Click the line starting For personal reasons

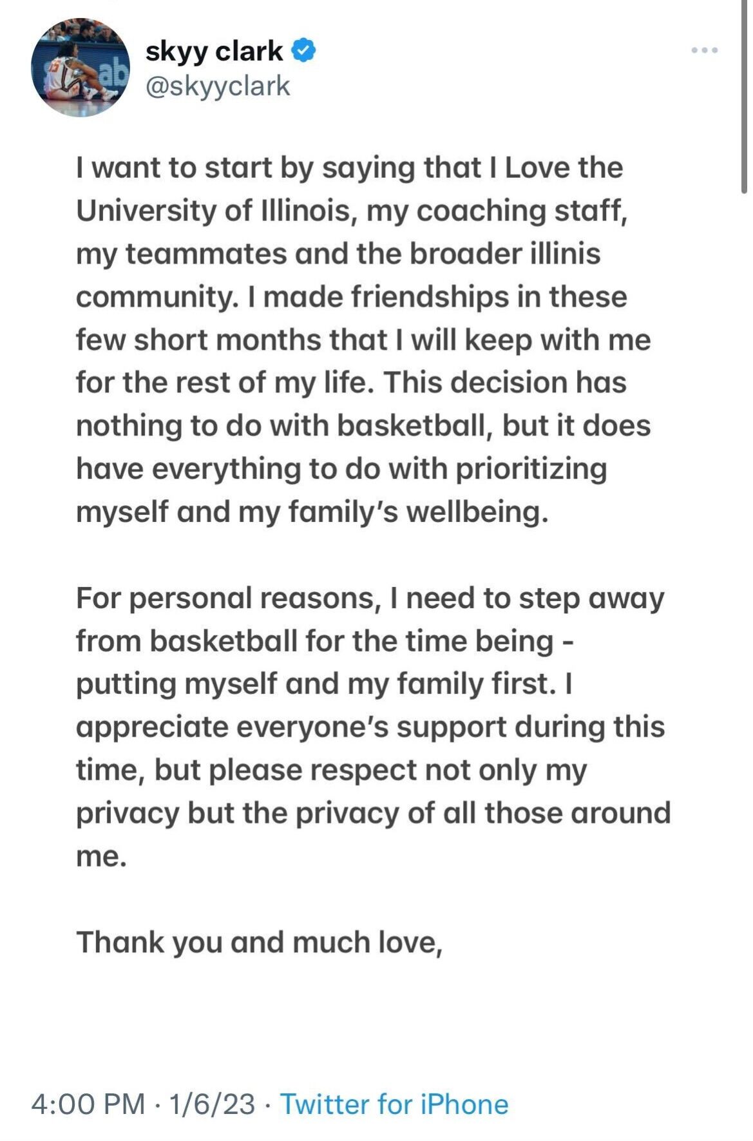pyautogui.click(x=370, y=598)
